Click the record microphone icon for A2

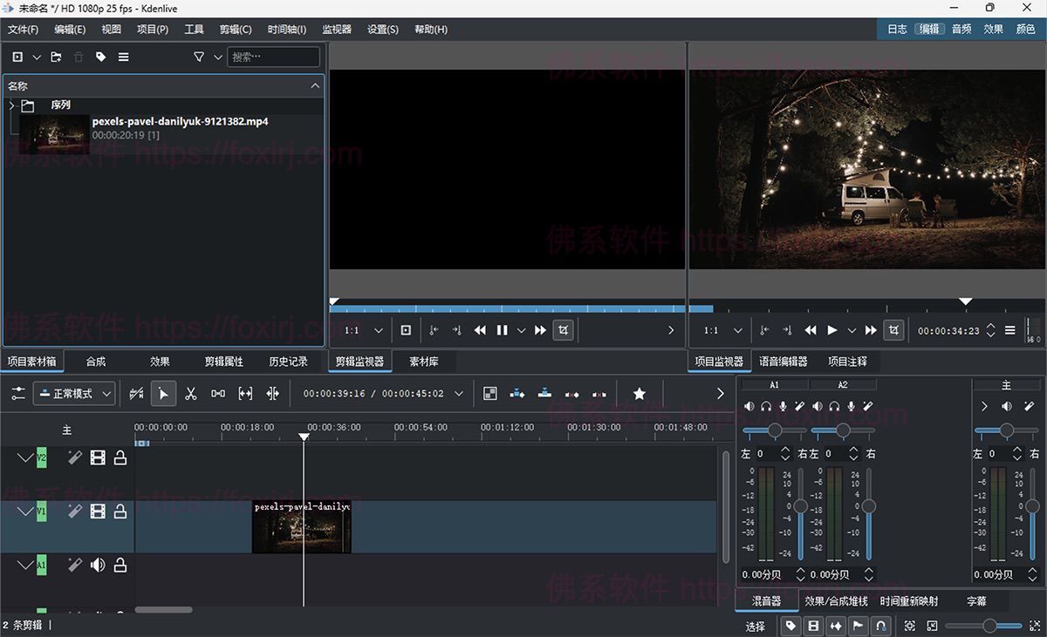click(x=851, y=406)
